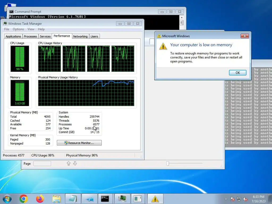This screenshot has height=204, width=272.
Task: Click the Memory 3.63 GB meter
Action: coord(20,93)
